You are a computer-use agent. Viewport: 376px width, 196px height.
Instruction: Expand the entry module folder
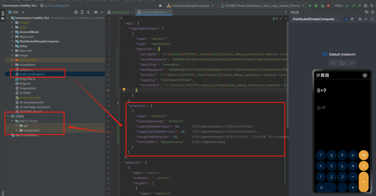pos(12,46)
